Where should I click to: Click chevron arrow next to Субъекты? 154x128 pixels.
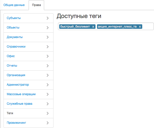click(x=48, y=18)
